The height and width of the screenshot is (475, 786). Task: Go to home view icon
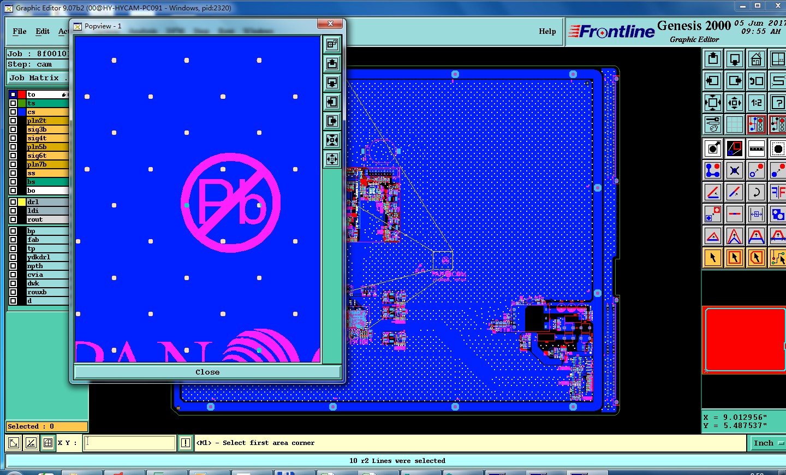tap(757, 59)
